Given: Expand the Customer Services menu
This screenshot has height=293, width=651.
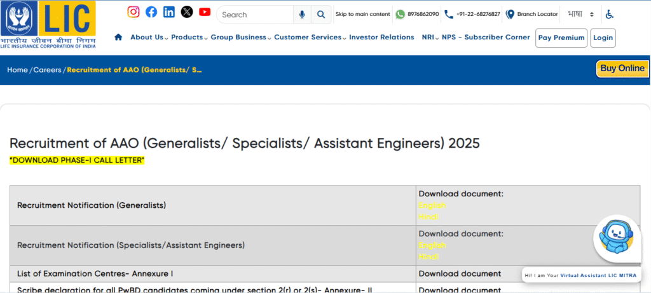Looking at the screenshot, I should point(309,37).
